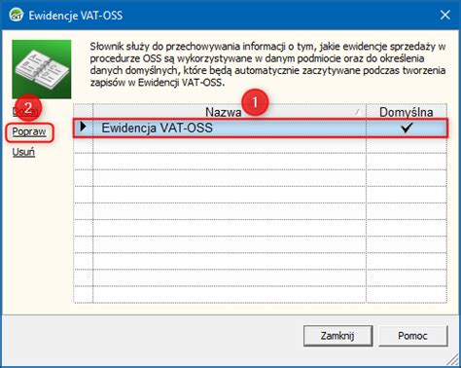Screen dimensions: 461x368
Task: Toggle the Domyślna checkmark for Ewidencja VAT-OSS
Action: coord(407,128)
